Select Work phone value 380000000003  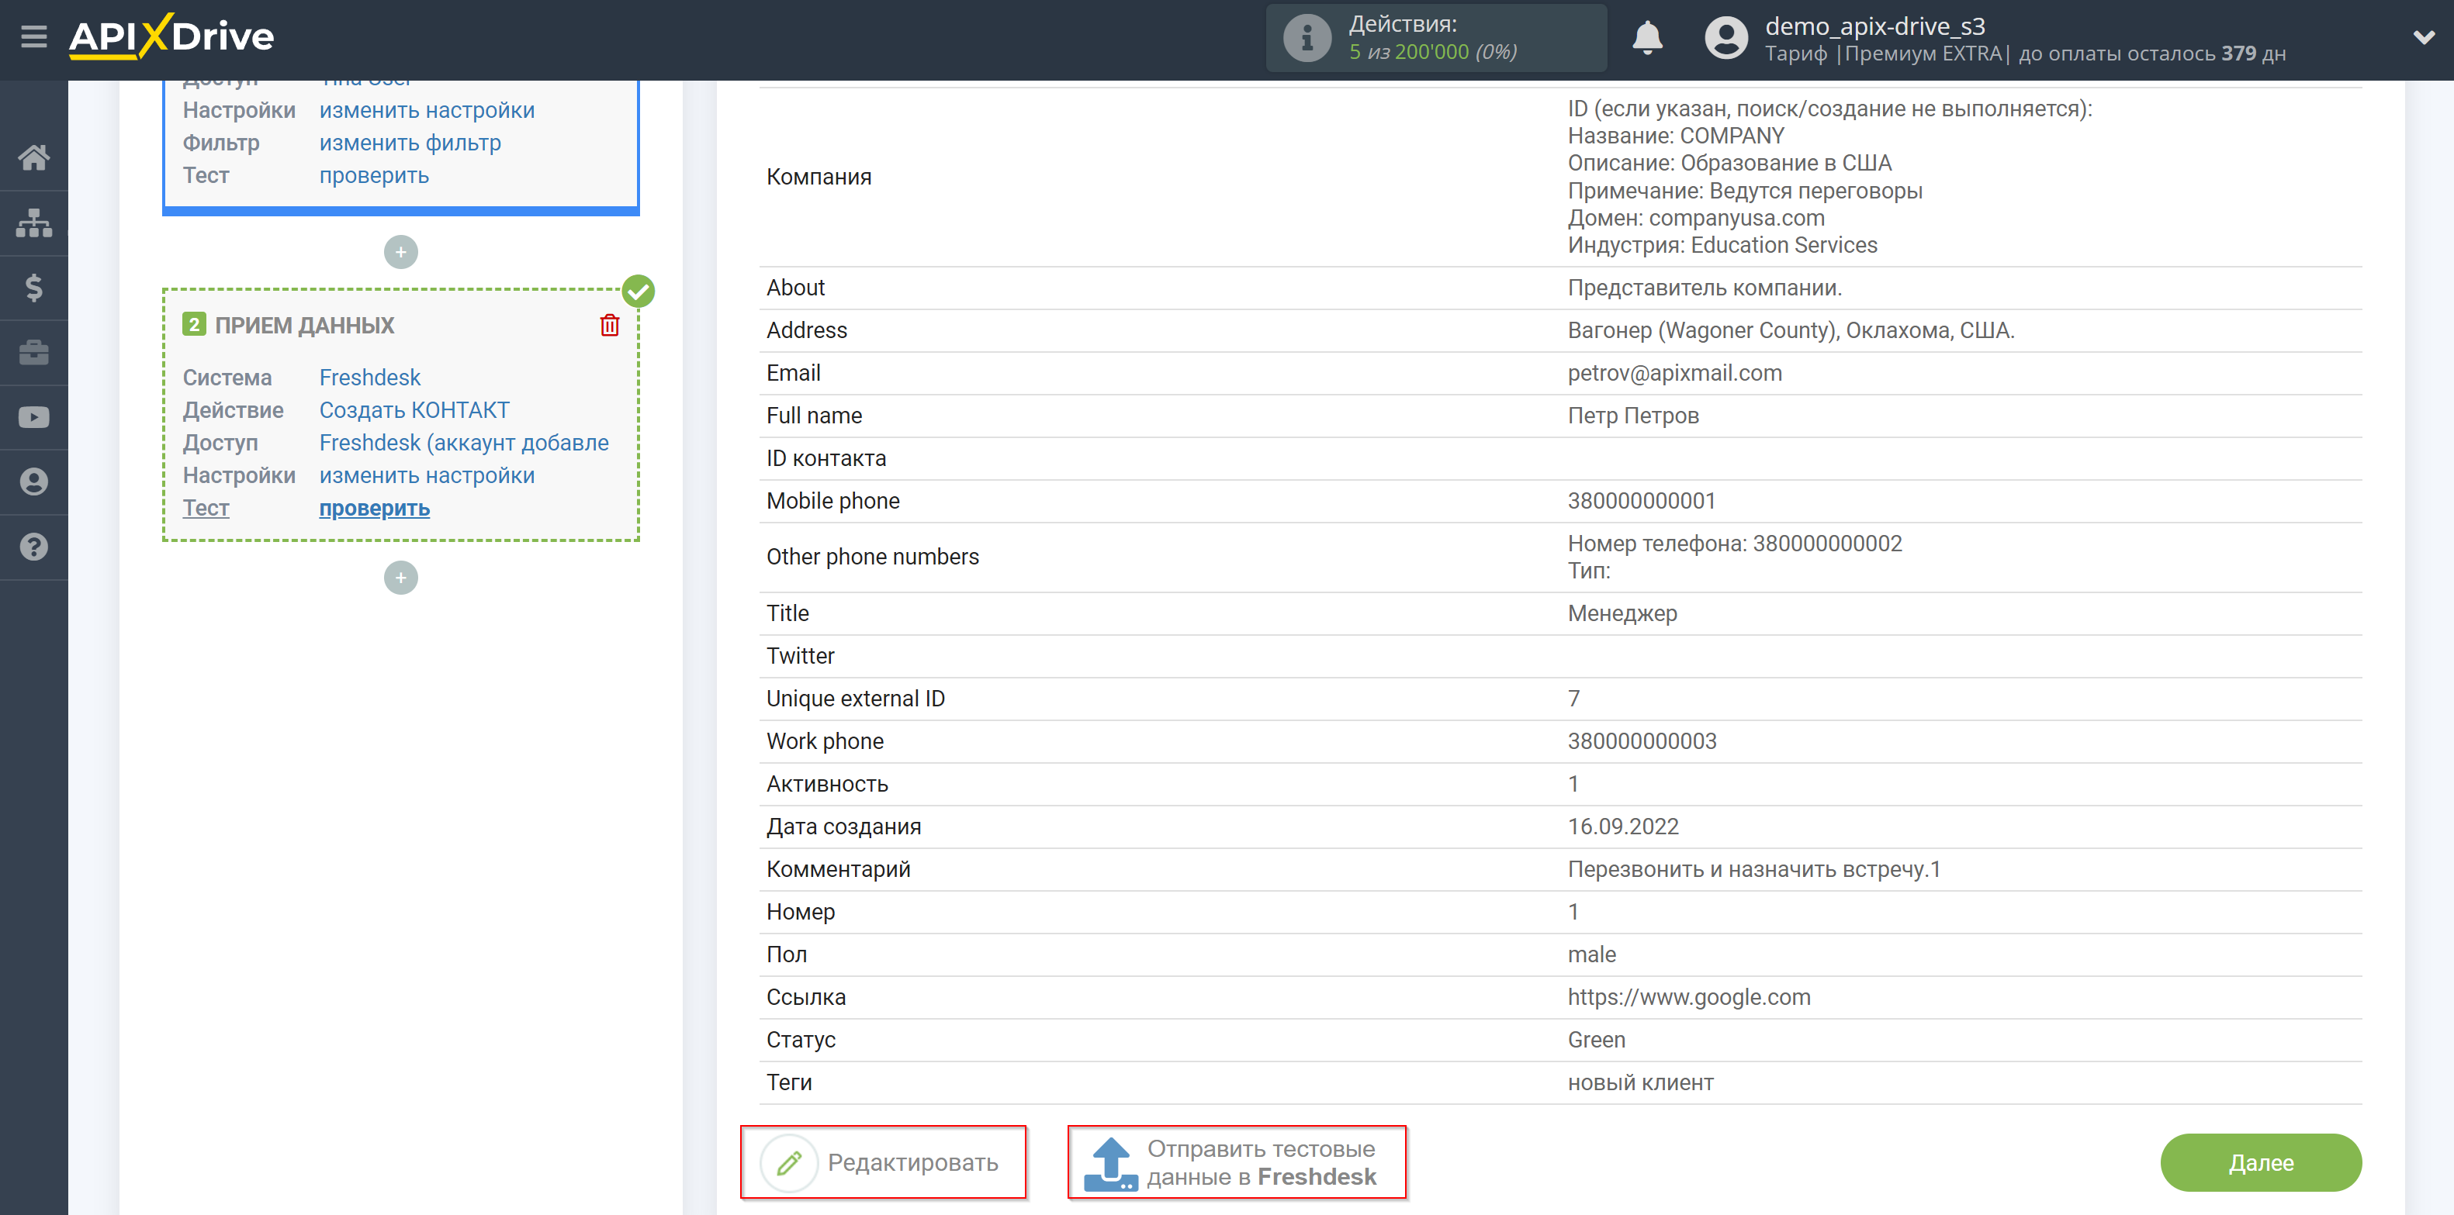click(1642, 742)
